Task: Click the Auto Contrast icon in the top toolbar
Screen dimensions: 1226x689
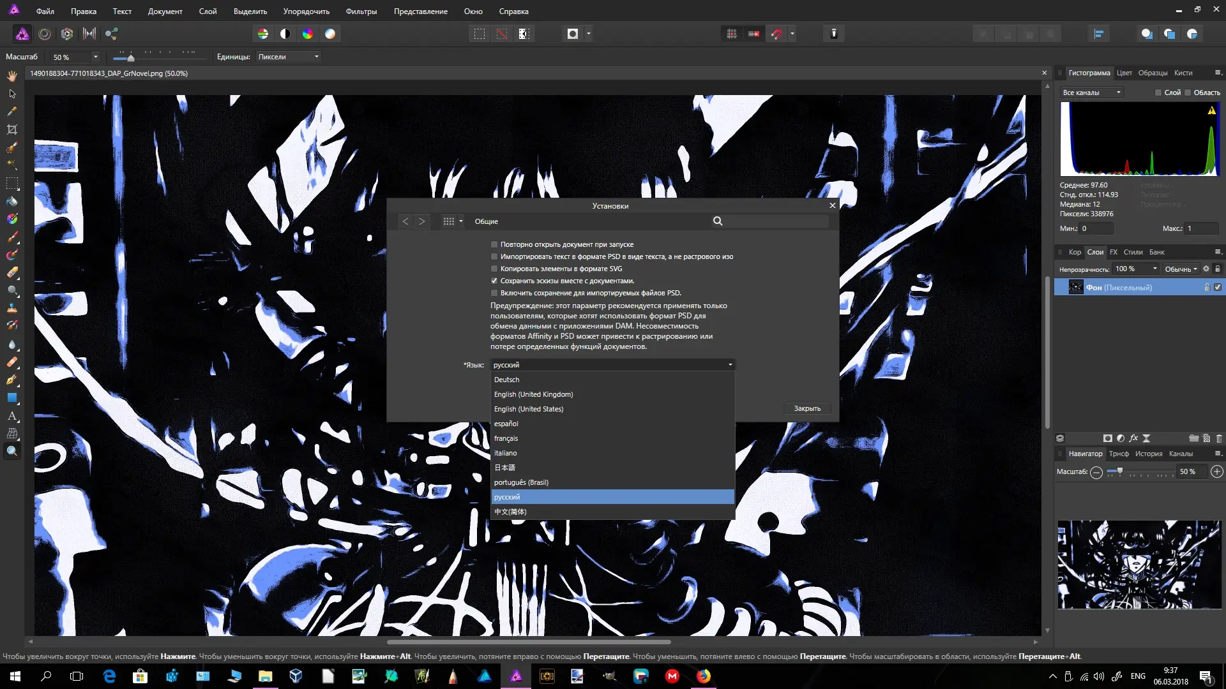Action: point(285,34)
